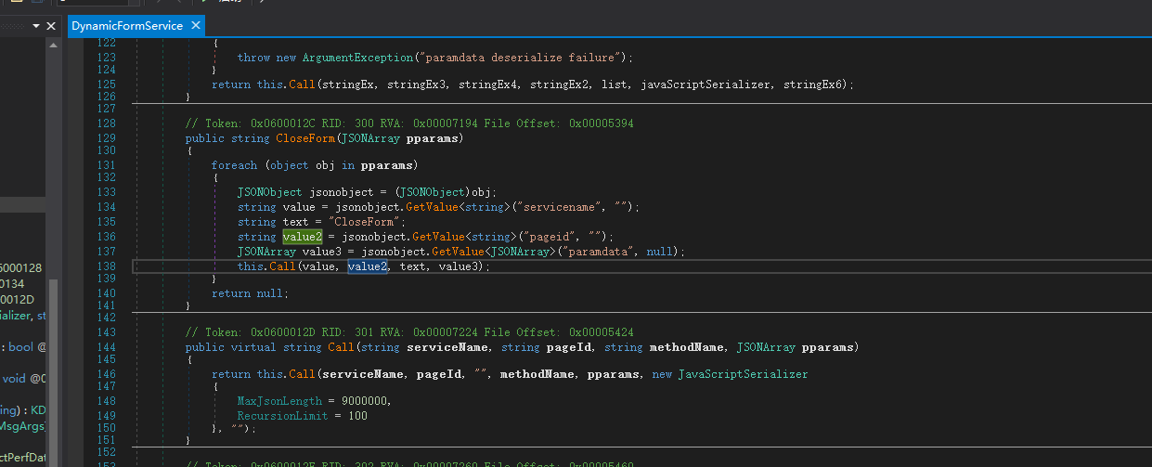Click line number 129 in the gutter
This screenshot has width=1152, height=467.
(x=106, y=138)
